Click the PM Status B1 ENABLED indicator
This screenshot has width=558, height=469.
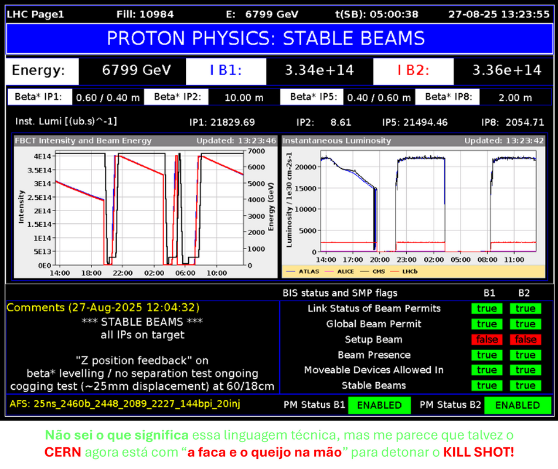pos(379,405)
